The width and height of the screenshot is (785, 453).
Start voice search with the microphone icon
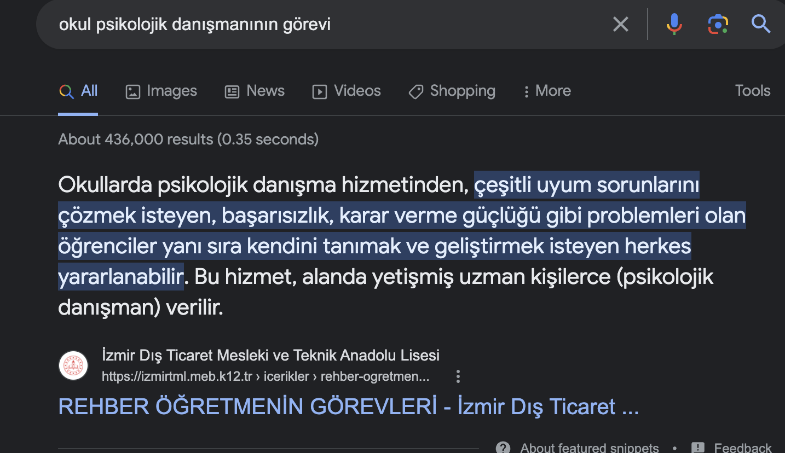(x=674, y=24)
